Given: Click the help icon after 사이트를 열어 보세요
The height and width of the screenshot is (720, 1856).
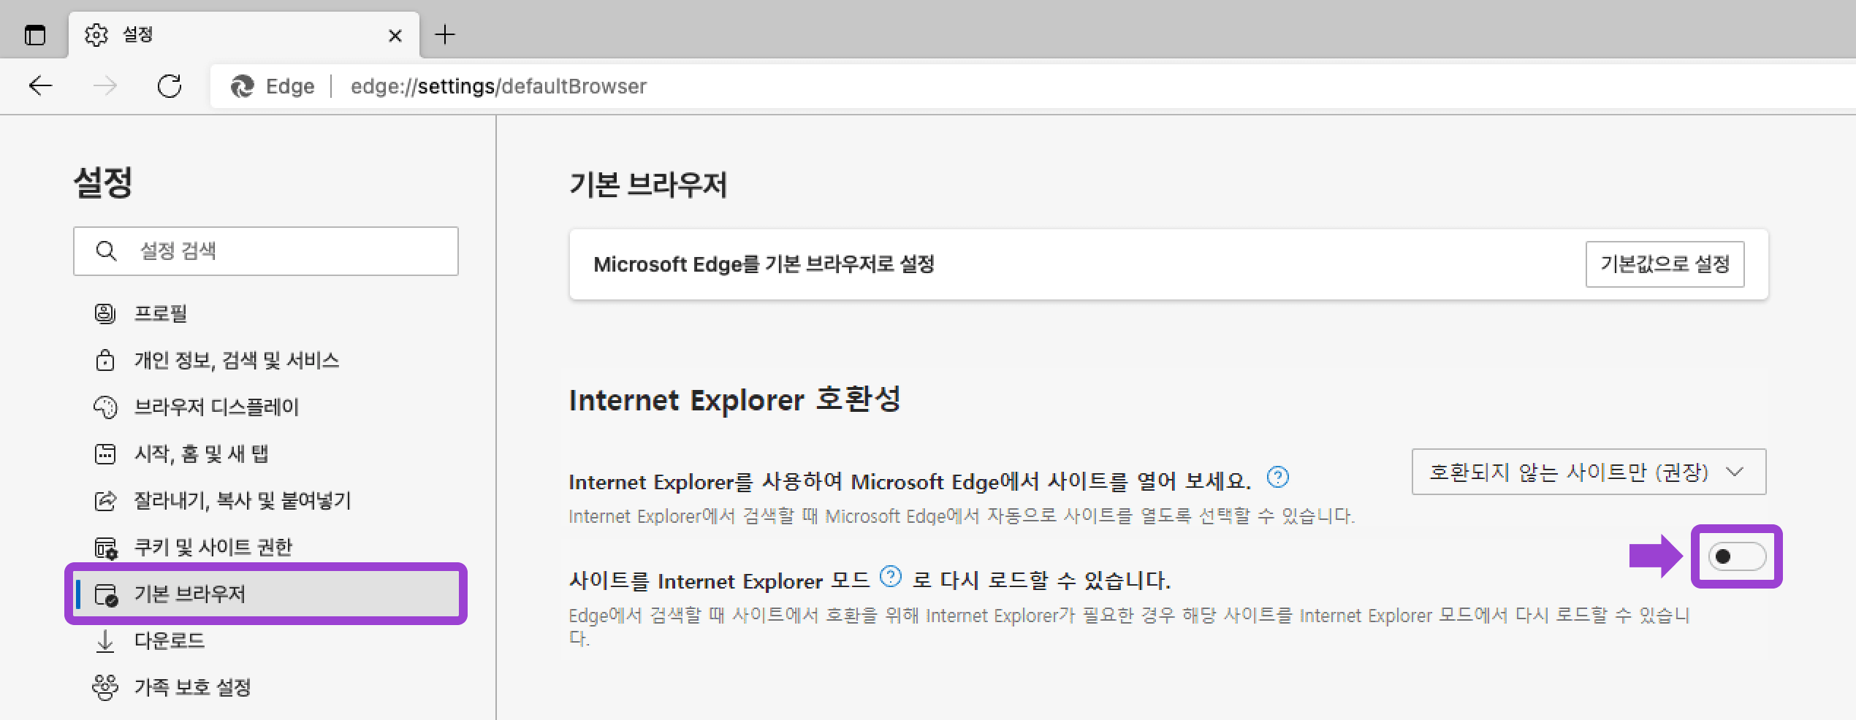Looking at the screenshot, I should (x=1277, y=478).
